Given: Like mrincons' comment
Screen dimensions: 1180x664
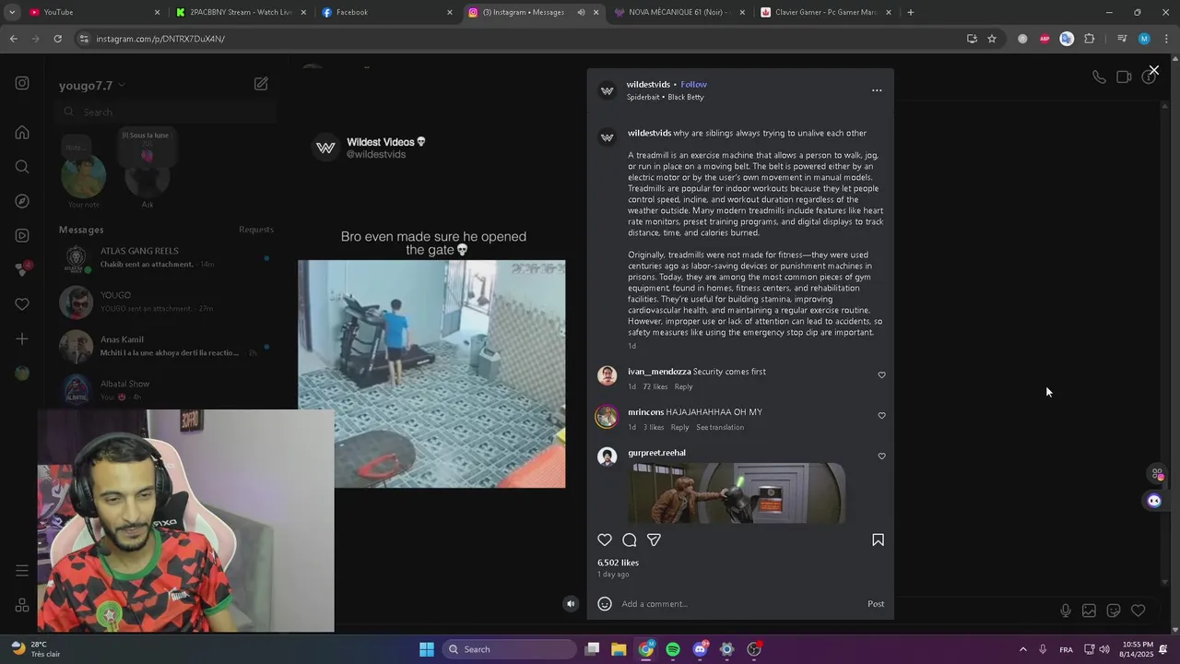Looking at the screenshot, I should pyautogui.click(x=881, y=416).
